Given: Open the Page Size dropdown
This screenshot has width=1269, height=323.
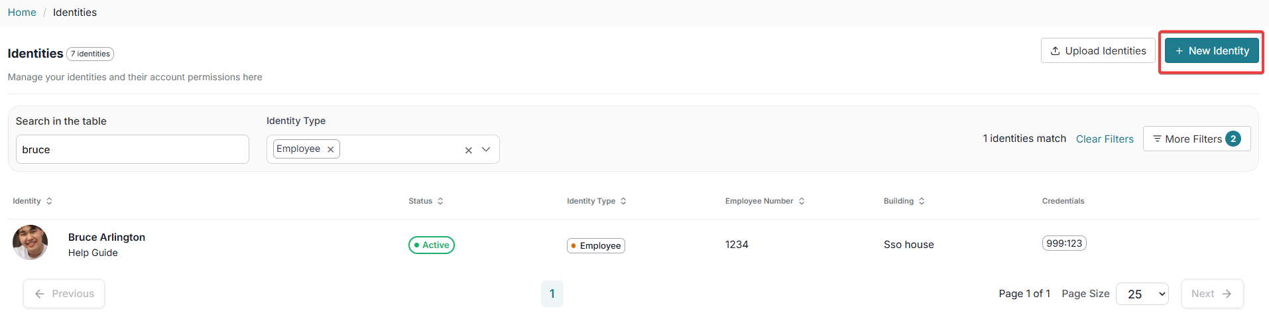Looking at the screenshot, I should (x=1142, y=294).
